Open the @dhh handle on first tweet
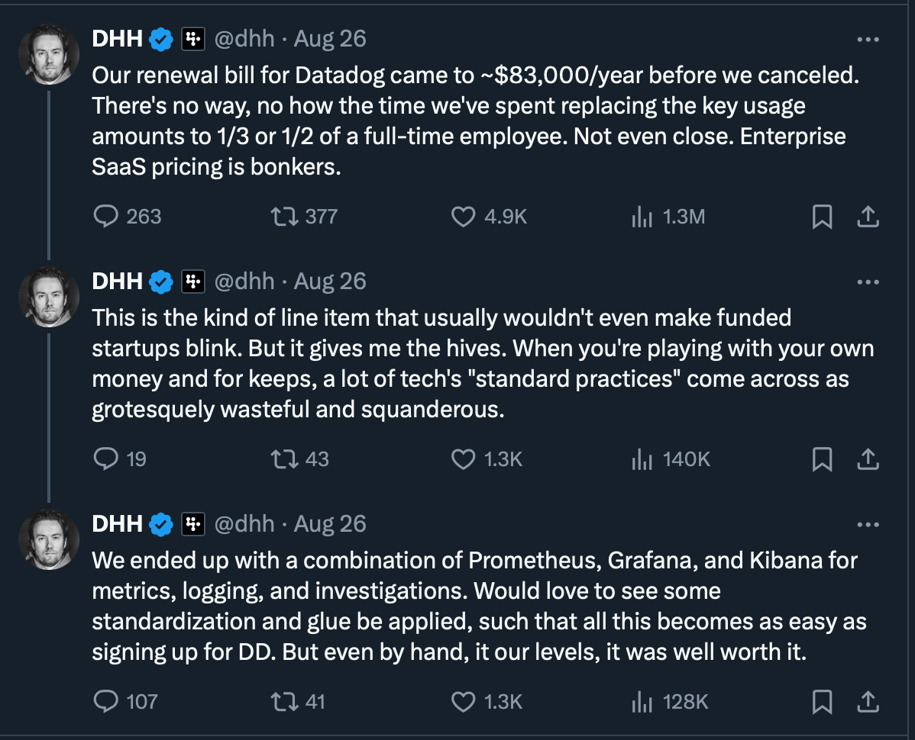The width and height of the screenshot is (915, 740). pos(244,39)
